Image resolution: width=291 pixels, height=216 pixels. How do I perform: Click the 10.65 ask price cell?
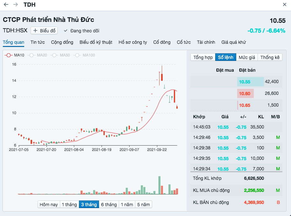click(245, 105)
